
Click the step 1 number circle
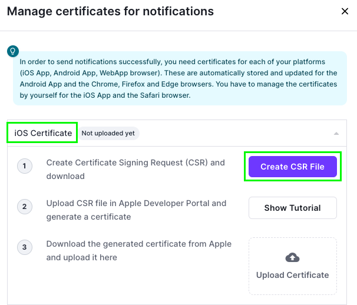[25, 167]
